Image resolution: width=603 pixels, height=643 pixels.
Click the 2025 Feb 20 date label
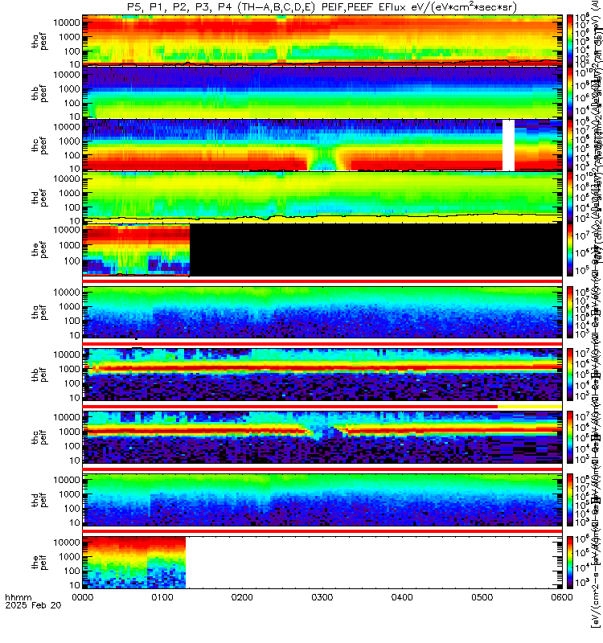tap(33, 605)
